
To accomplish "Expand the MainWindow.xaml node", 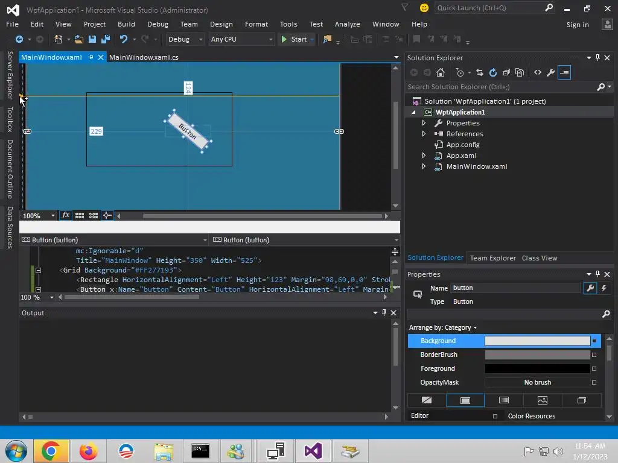I will coord(424,166).
